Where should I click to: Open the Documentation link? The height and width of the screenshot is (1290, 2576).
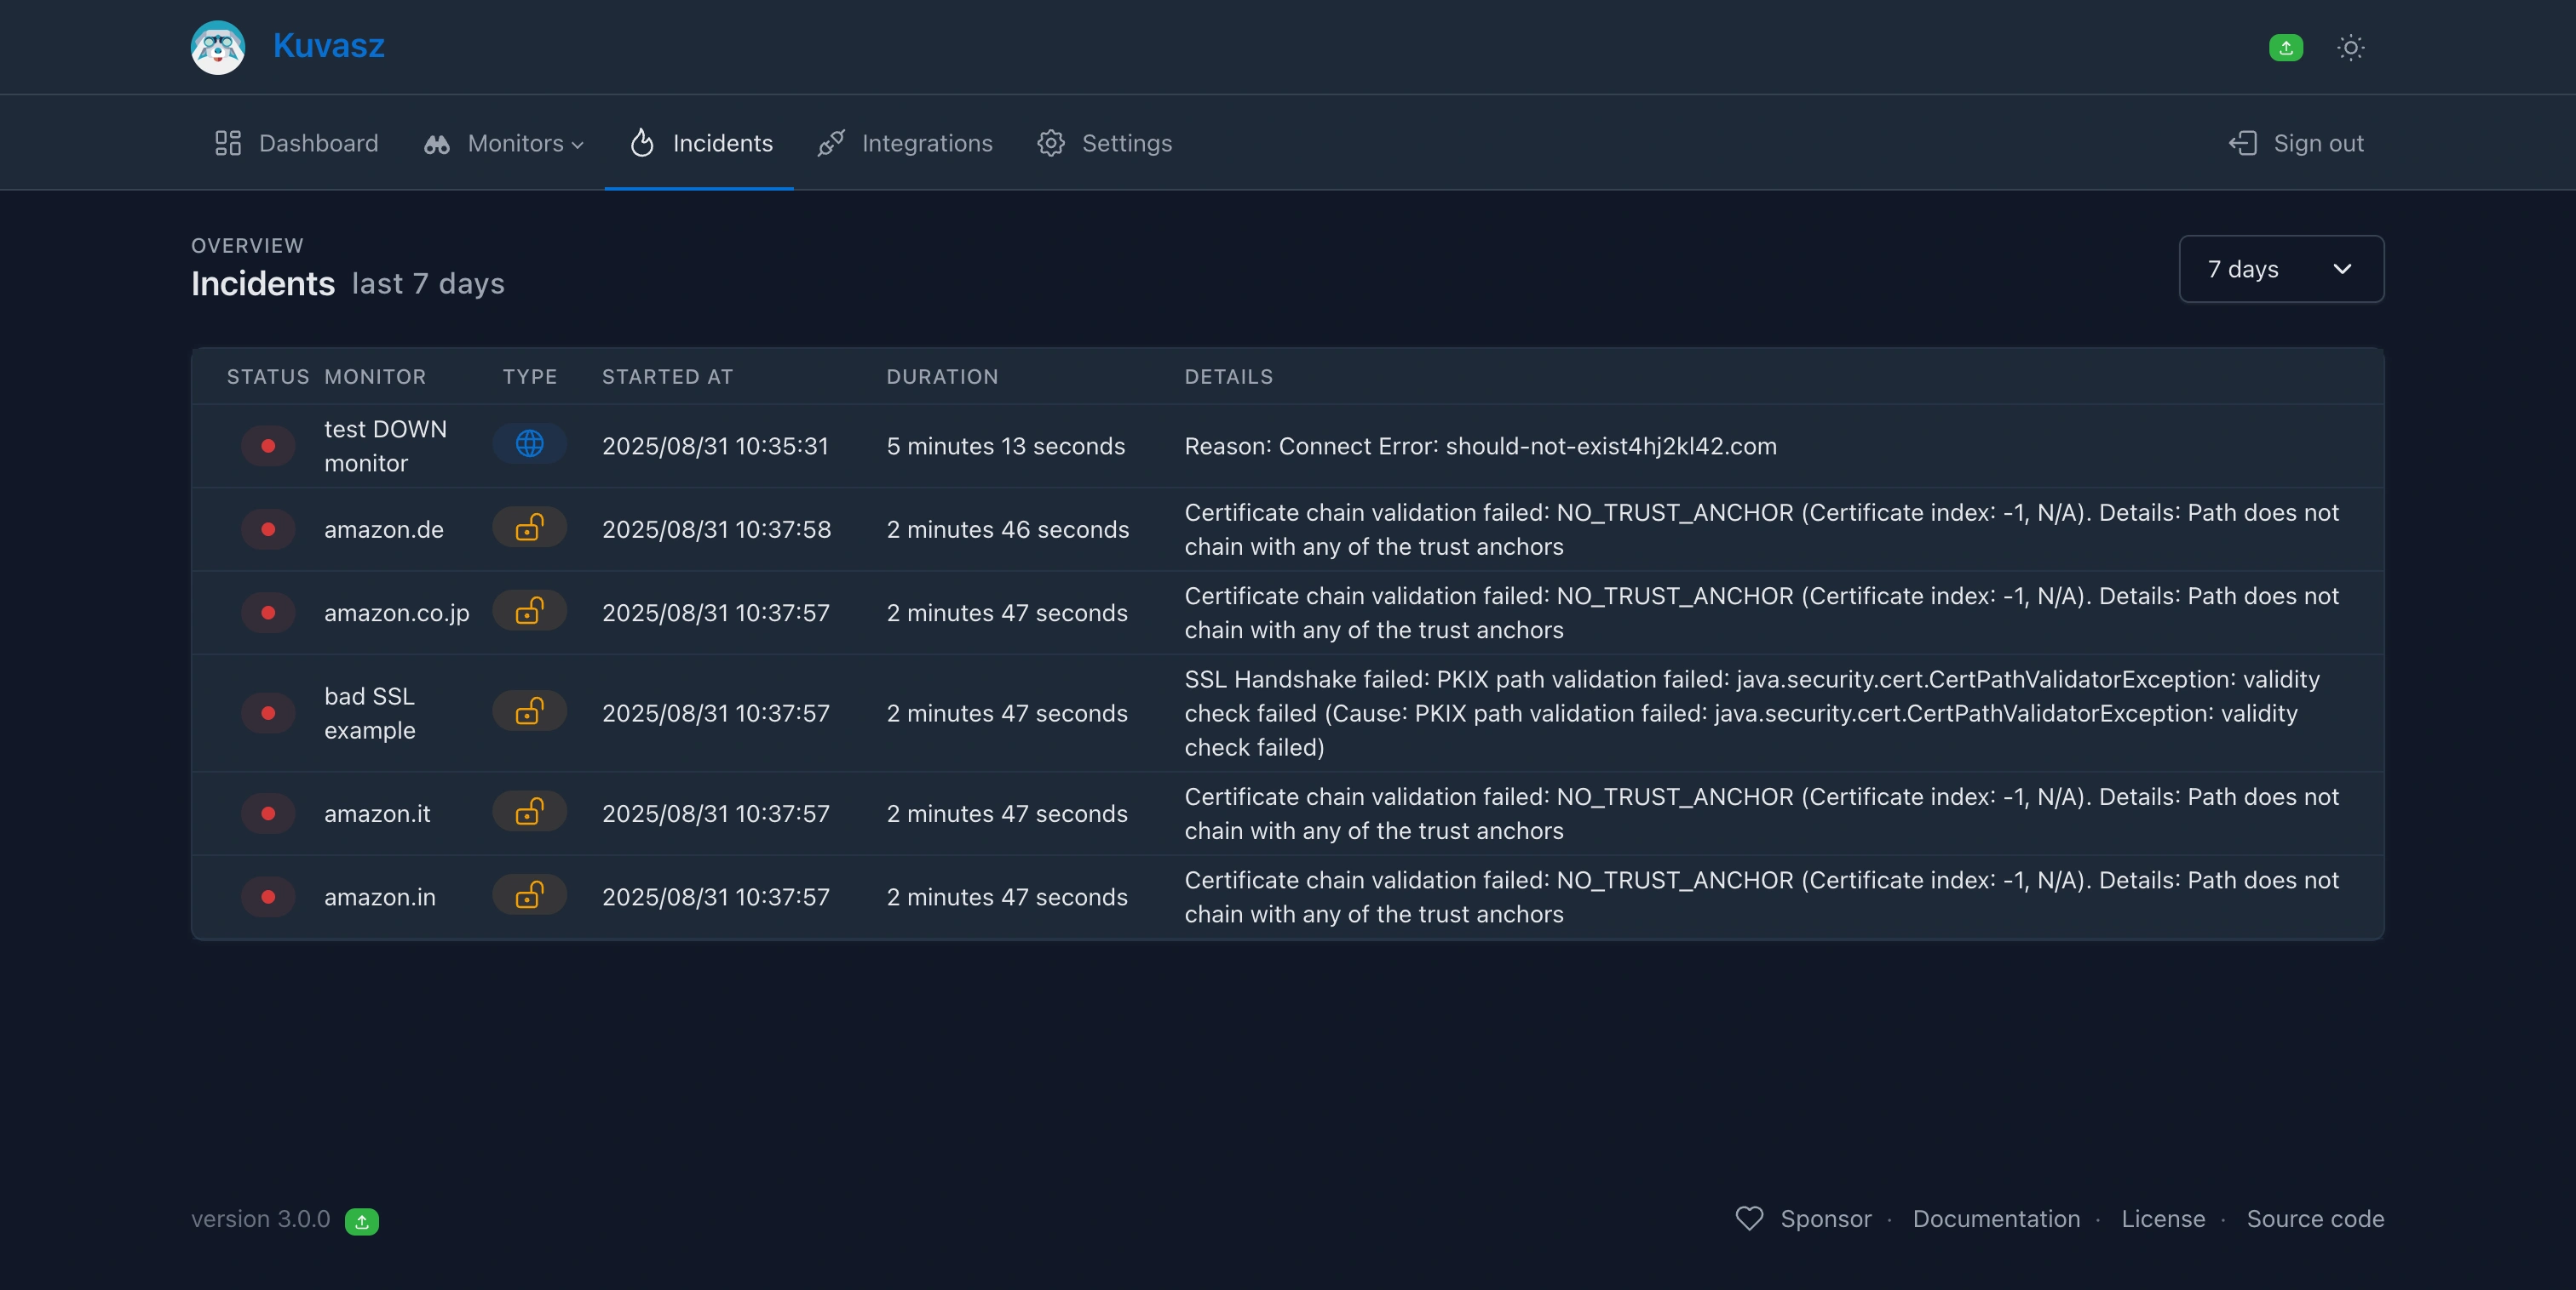click(1995, 1219)
